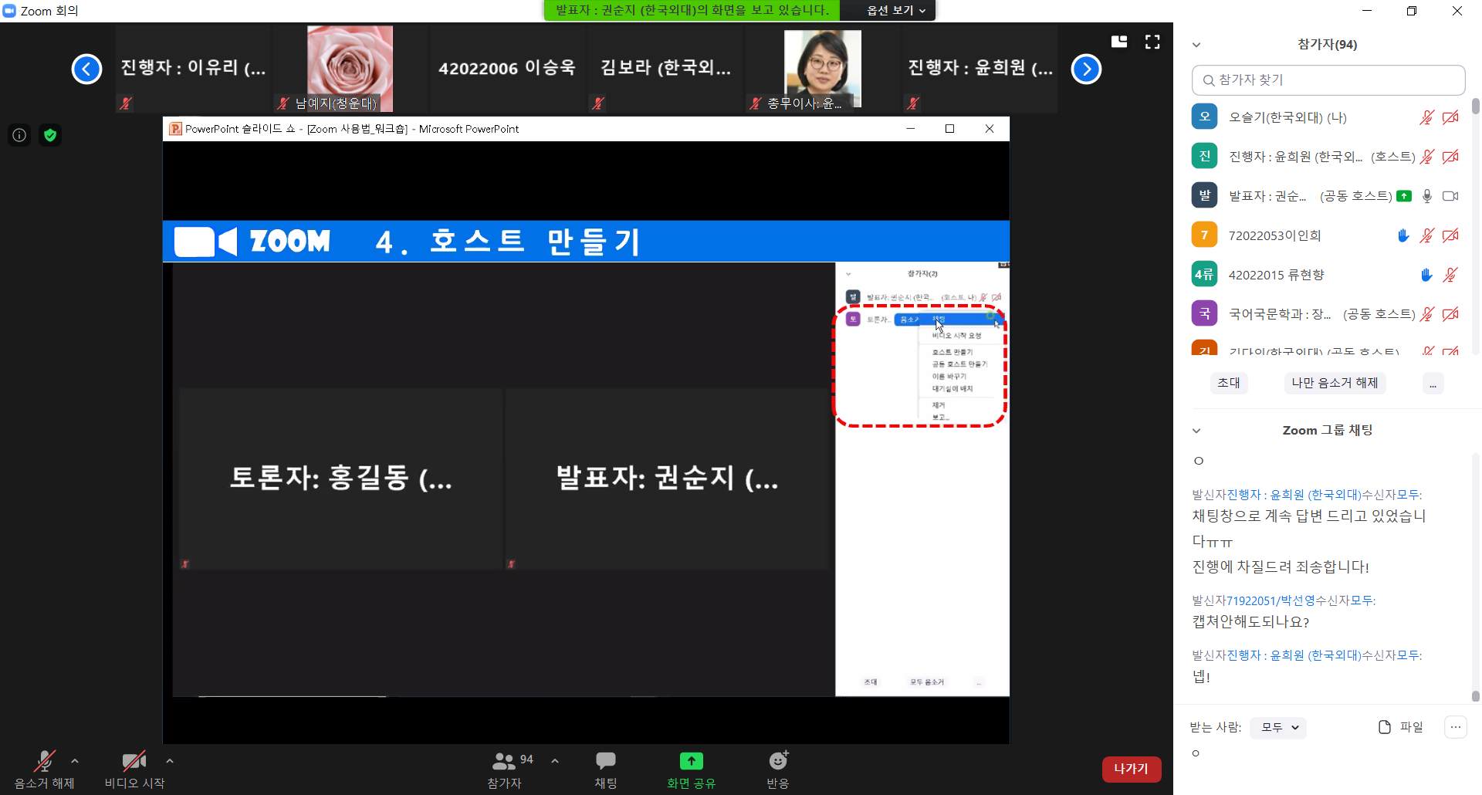Open video options arrow next to 비디오 시작
1482x795 pixels.
pyautogui.click(x=170, y=761)
